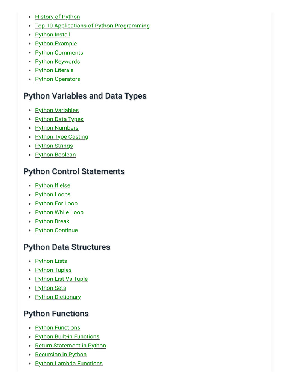The width and height of the screenshot is (289, 385).
Task: Go to the Python Keywords link
Action: (57, 62)
